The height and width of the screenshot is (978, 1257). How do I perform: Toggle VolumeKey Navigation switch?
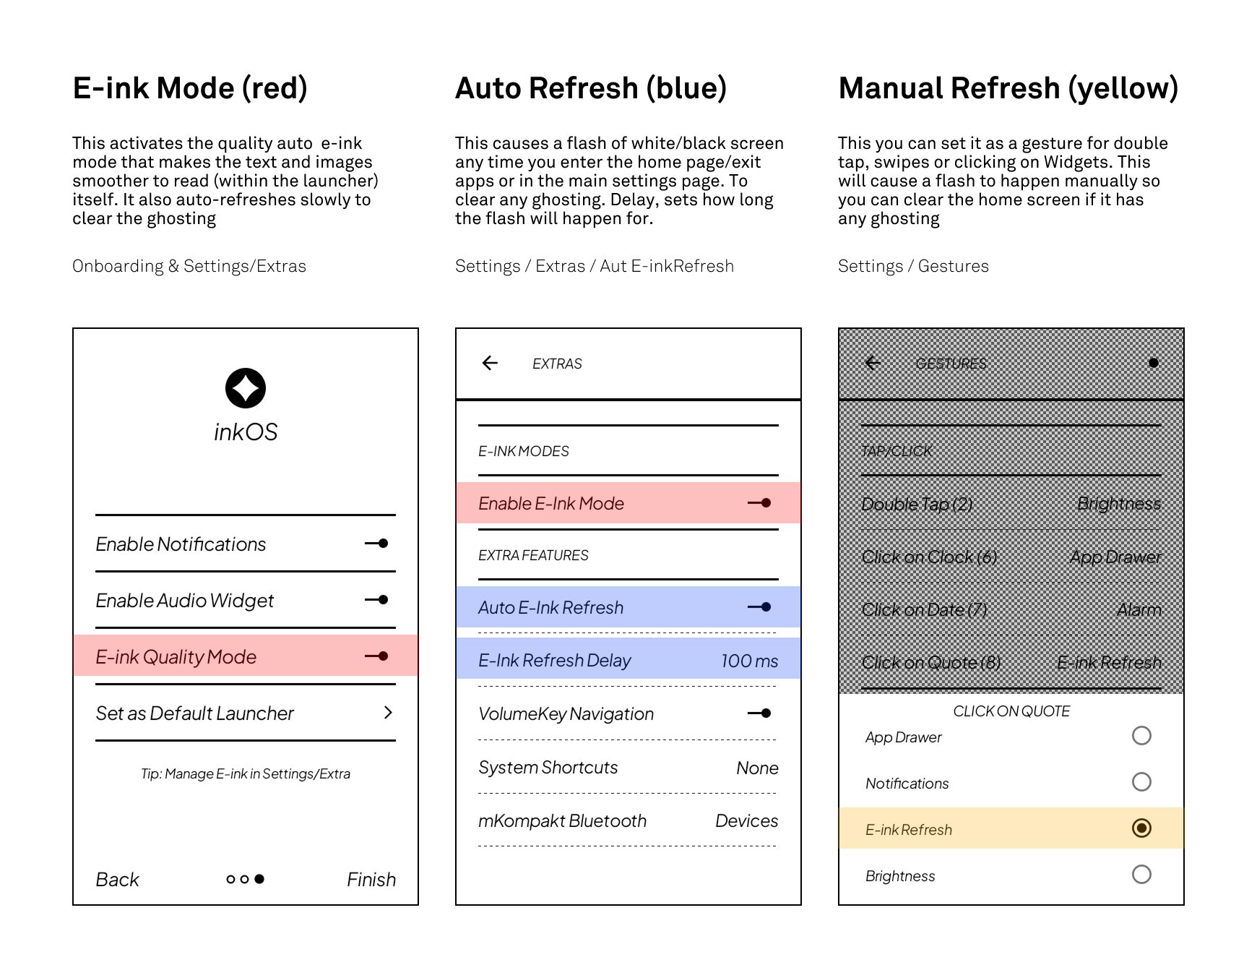tap(759, 713)
